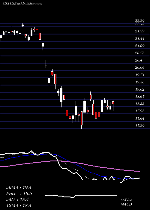
Task: Click the '<<Live MACD' label
Action: pos(126,202)
